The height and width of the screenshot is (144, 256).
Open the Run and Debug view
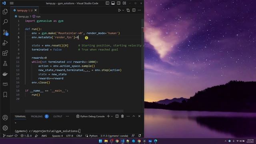5,43
